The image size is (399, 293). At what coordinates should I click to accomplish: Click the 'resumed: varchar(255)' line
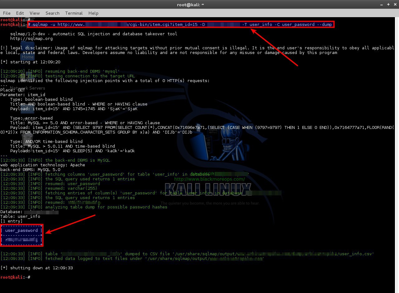tap(49, 188)
